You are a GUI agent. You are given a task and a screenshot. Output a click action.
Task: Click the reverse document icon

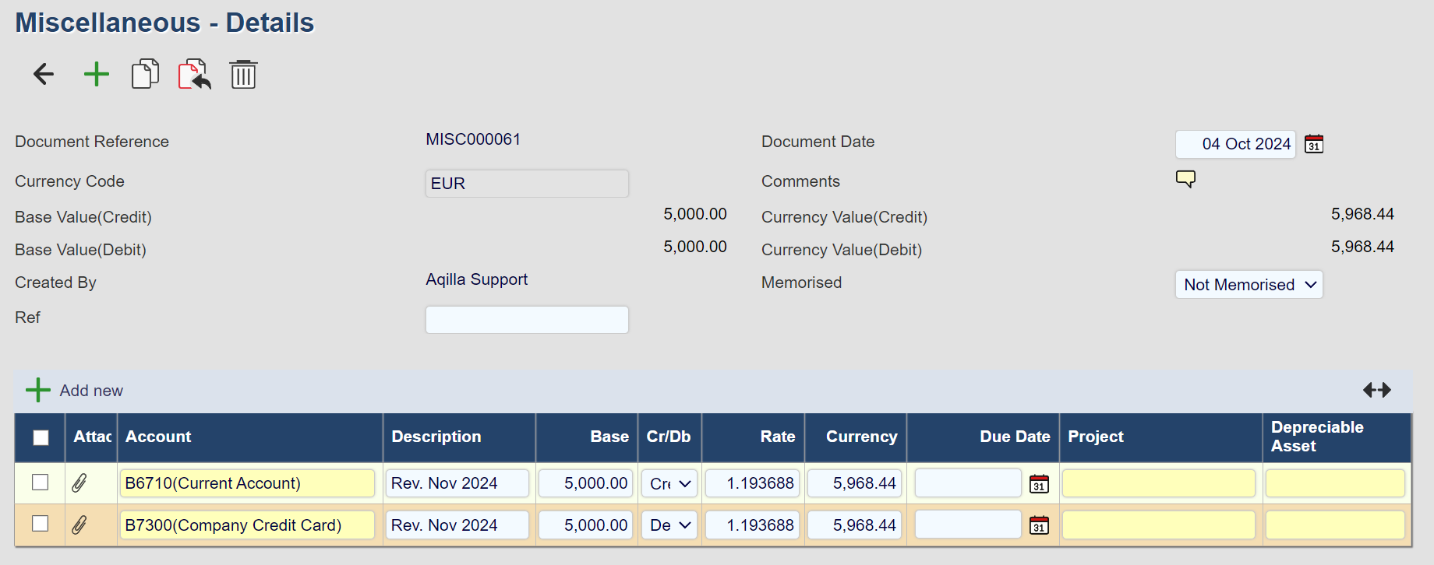194,75
